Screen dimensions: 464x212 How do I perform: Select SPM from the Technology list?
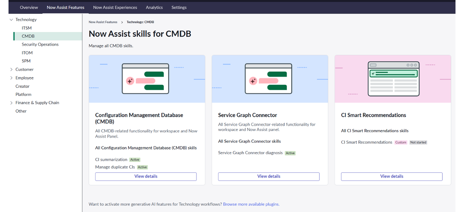(26, 61)
